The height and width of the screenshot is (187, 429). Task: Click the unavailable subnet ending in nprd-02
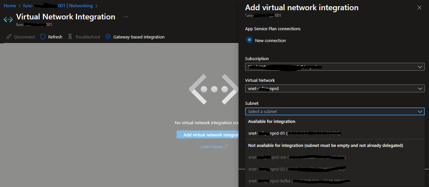(x=335, y=169)
